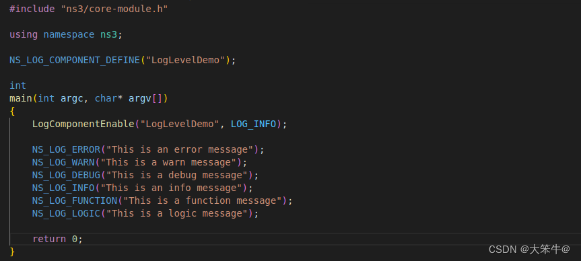This screenshot has height=261, width=581.
Task: Click the LogComponentEnable function call
Action: (83, 124)
